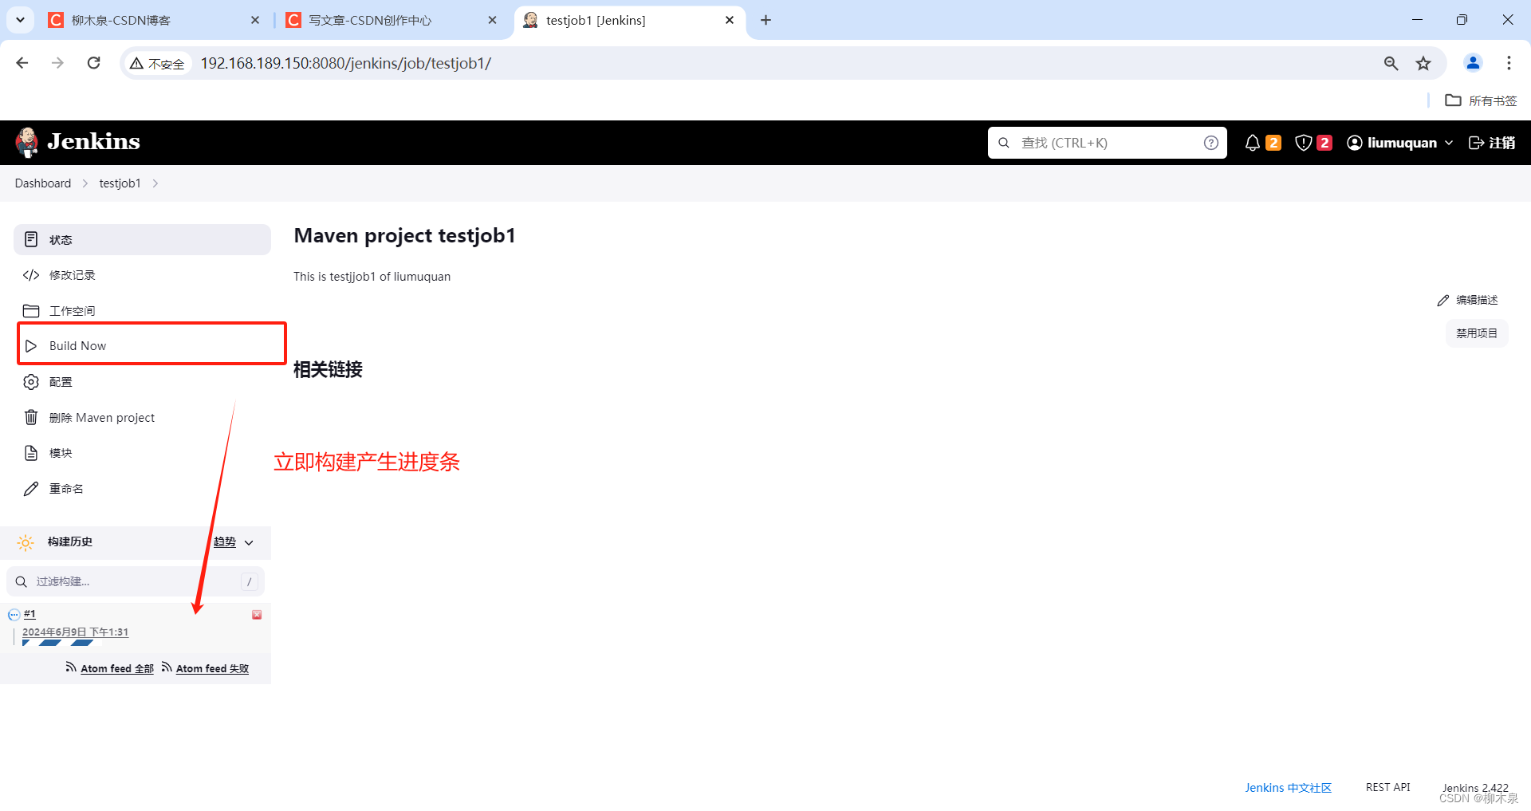Screen dimensions: 1531x811
Task: Switch to 柳木泉-CSDN博客 browser tab
Action: click(x=155, y=20)
